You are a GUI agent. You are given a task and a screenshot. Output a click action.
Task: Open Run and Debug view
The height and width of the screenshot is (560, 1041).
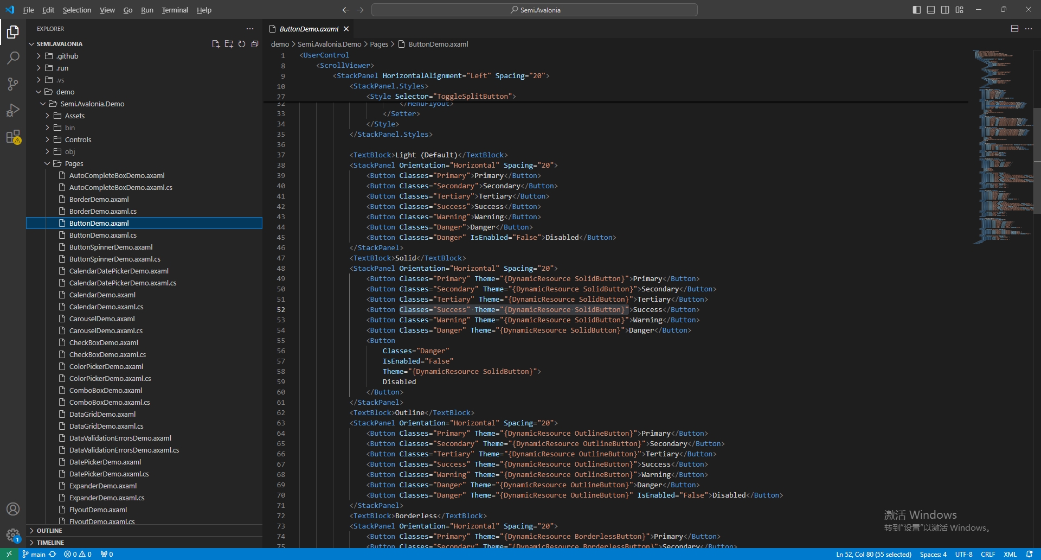point(13,110)
